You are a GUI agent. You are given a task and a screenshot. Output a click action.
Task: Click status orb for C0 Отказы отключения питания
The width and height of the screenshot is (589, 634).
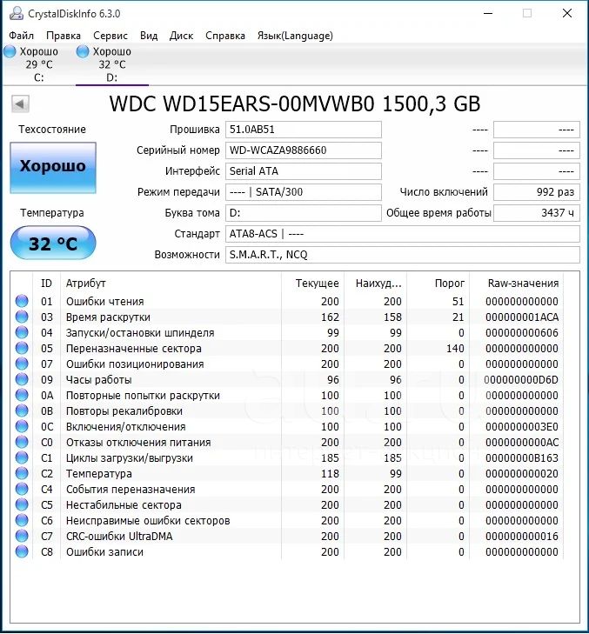coord(22,442)
